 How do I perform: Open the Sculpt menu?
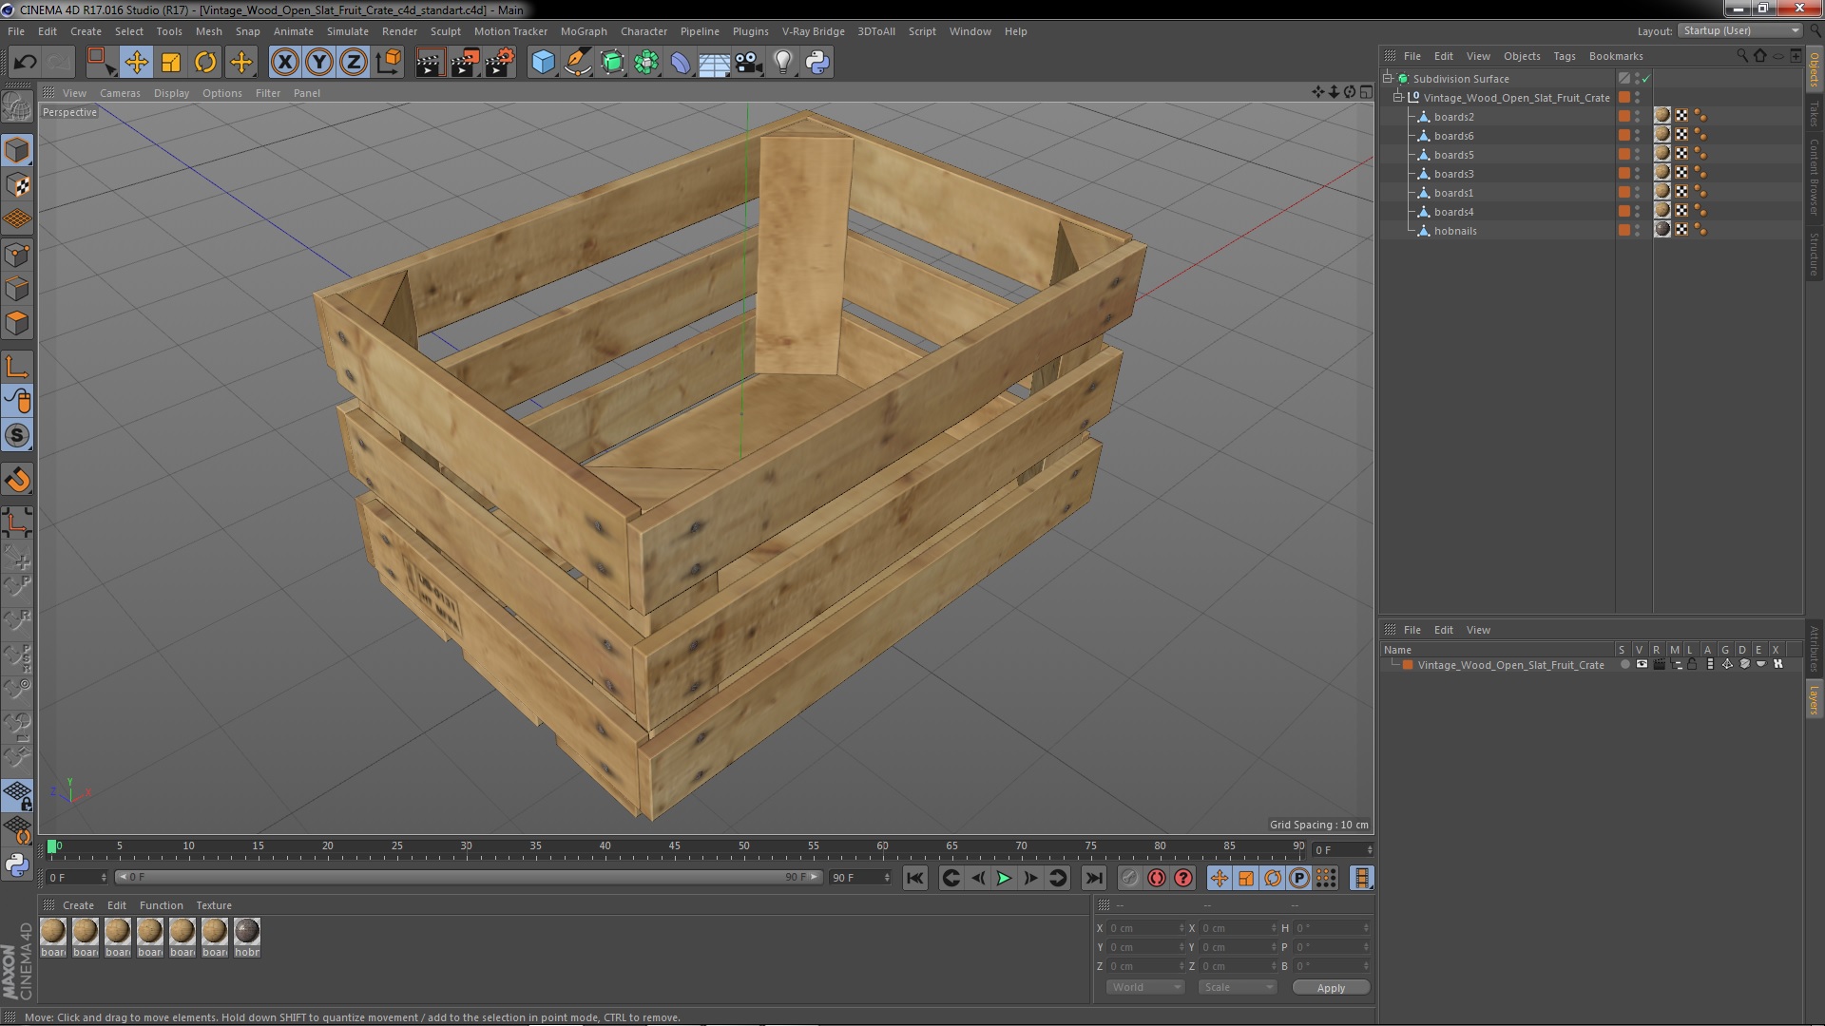point(445,31)
